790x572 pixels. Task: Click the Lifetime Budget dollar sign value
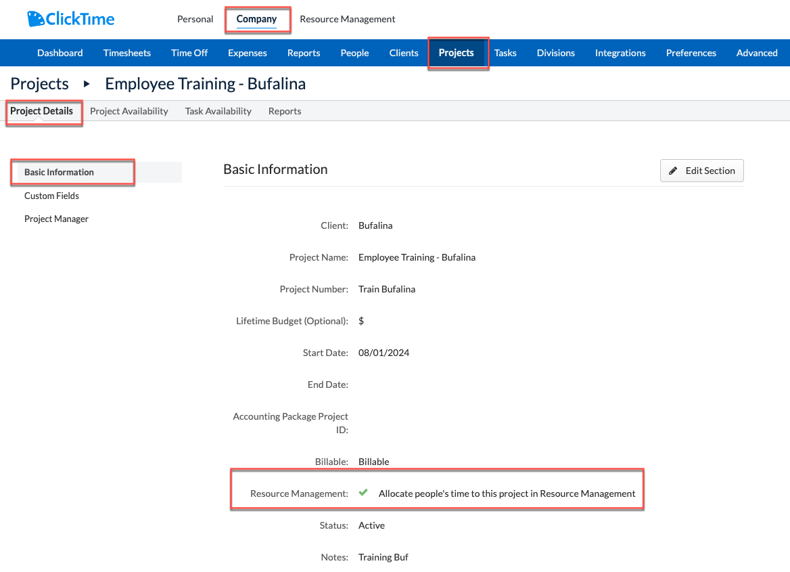361,321
